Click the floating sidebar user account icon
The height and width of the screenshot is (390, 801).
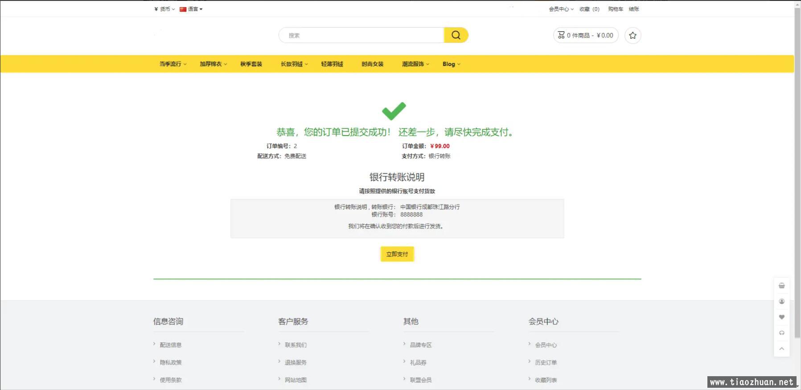(781, 302)
